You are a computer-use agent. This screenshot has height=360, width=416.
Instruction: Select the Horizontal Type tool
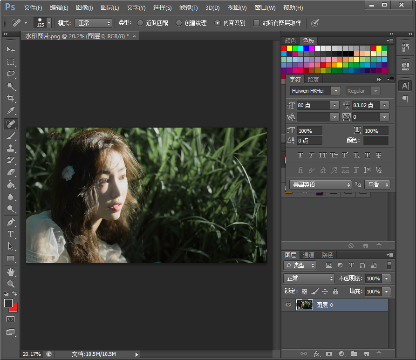[x=11, y=234]
